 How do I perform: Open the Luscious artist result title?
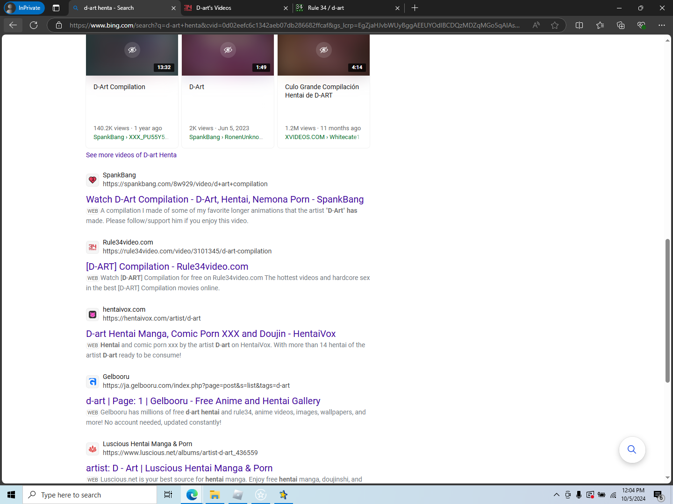pos(179,468)
